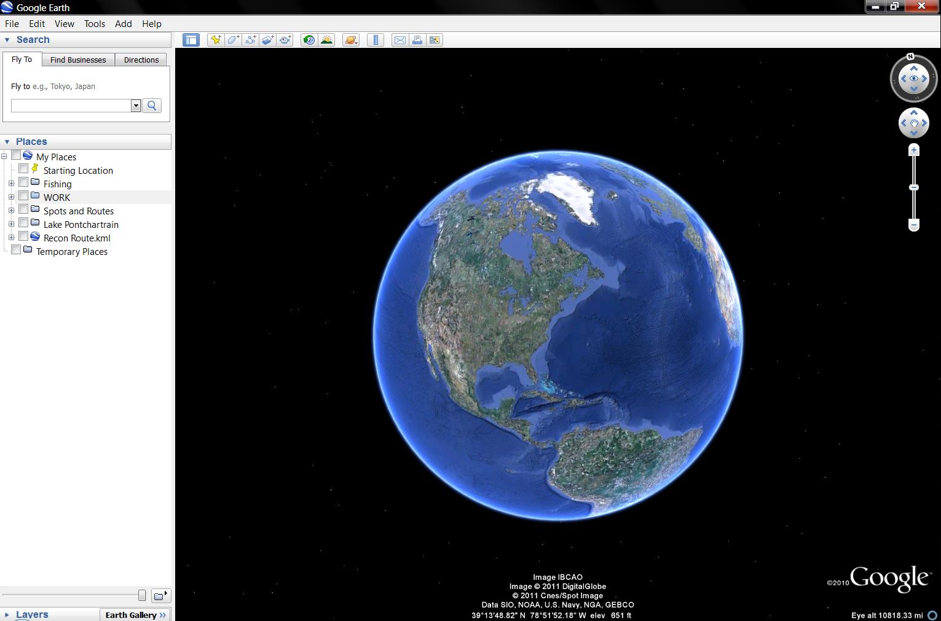
Task: Open the planet switcher (Sky/Mars/Moon) icon
Action: (x=351, y=40)
